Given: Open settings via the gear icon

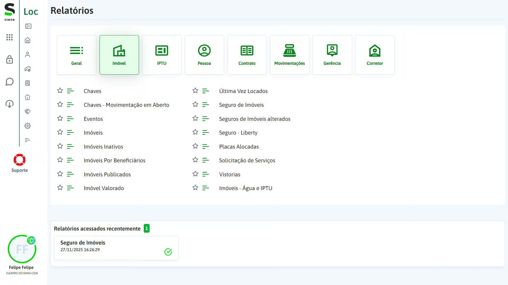Looking at the screenshot, I should pos(27,126).
